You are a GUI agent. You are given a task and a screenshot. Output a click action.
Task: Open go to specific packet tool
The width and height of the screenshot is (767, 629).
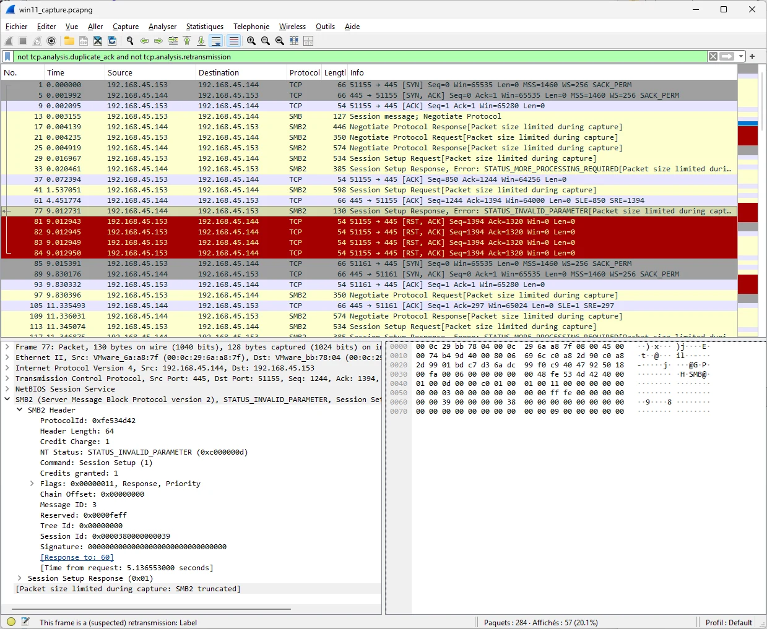tap(173, 41)
